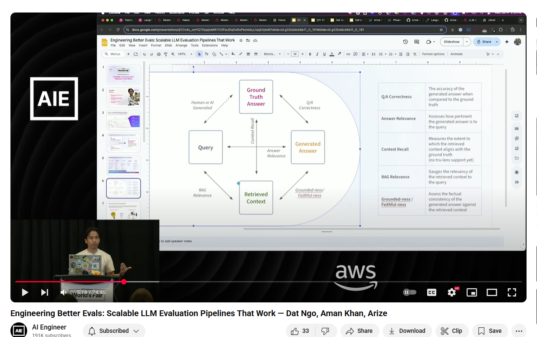
Task: Open the Arrange menu in Slides
Action: pos(181,45)
